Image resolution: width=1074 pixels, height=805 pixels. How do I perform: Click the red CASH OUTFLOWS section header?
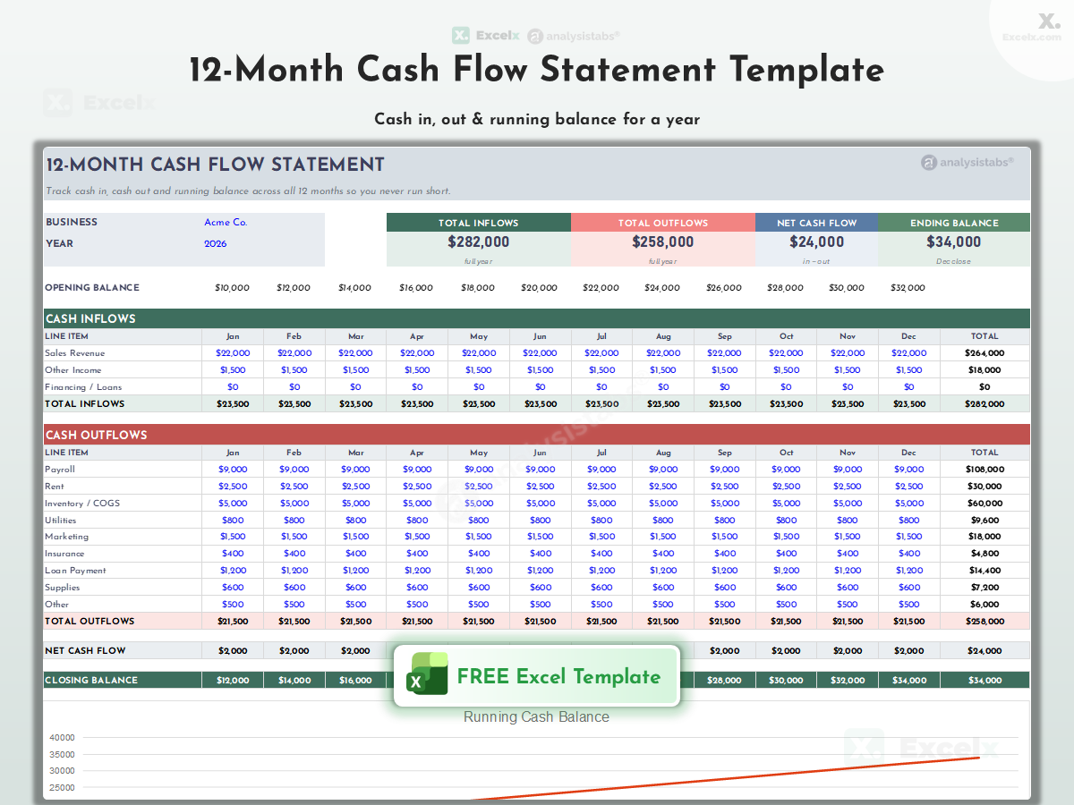tap(537, 435)
